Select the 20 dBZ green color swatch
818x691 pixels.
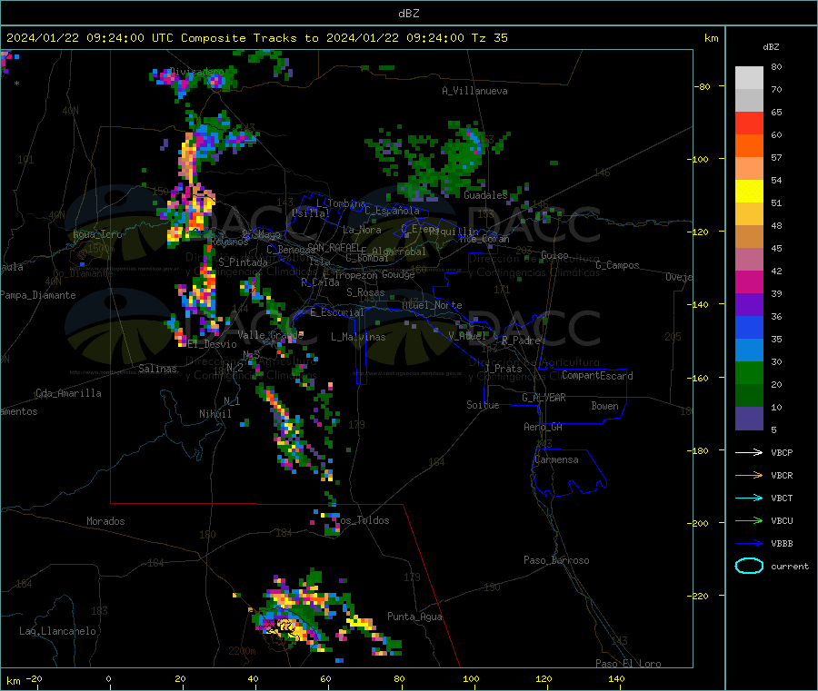click(749, 396)
